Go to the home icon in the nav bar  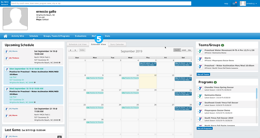(5, 36)
